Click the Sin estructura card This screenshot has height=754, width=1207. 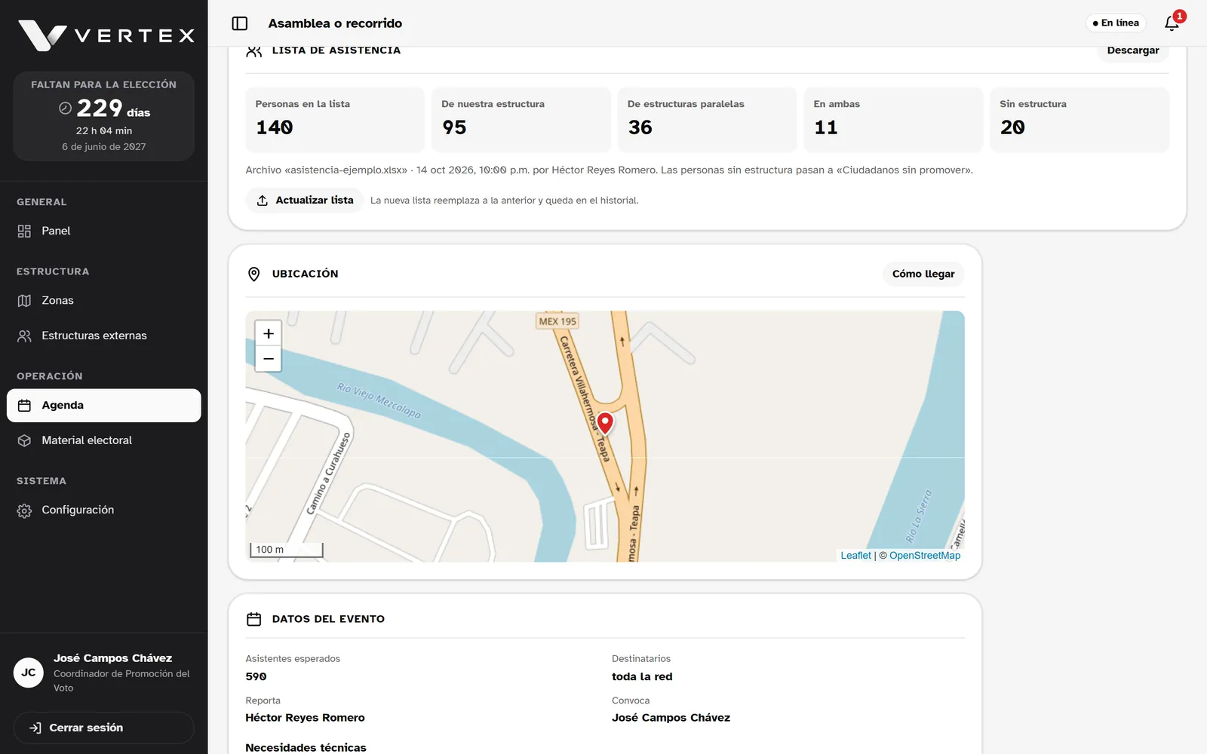(x=1080, y=120)
